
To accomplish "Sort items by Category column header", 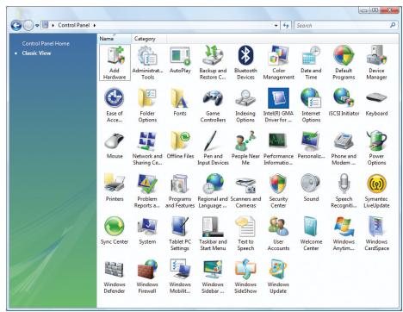I will (149, 39).
